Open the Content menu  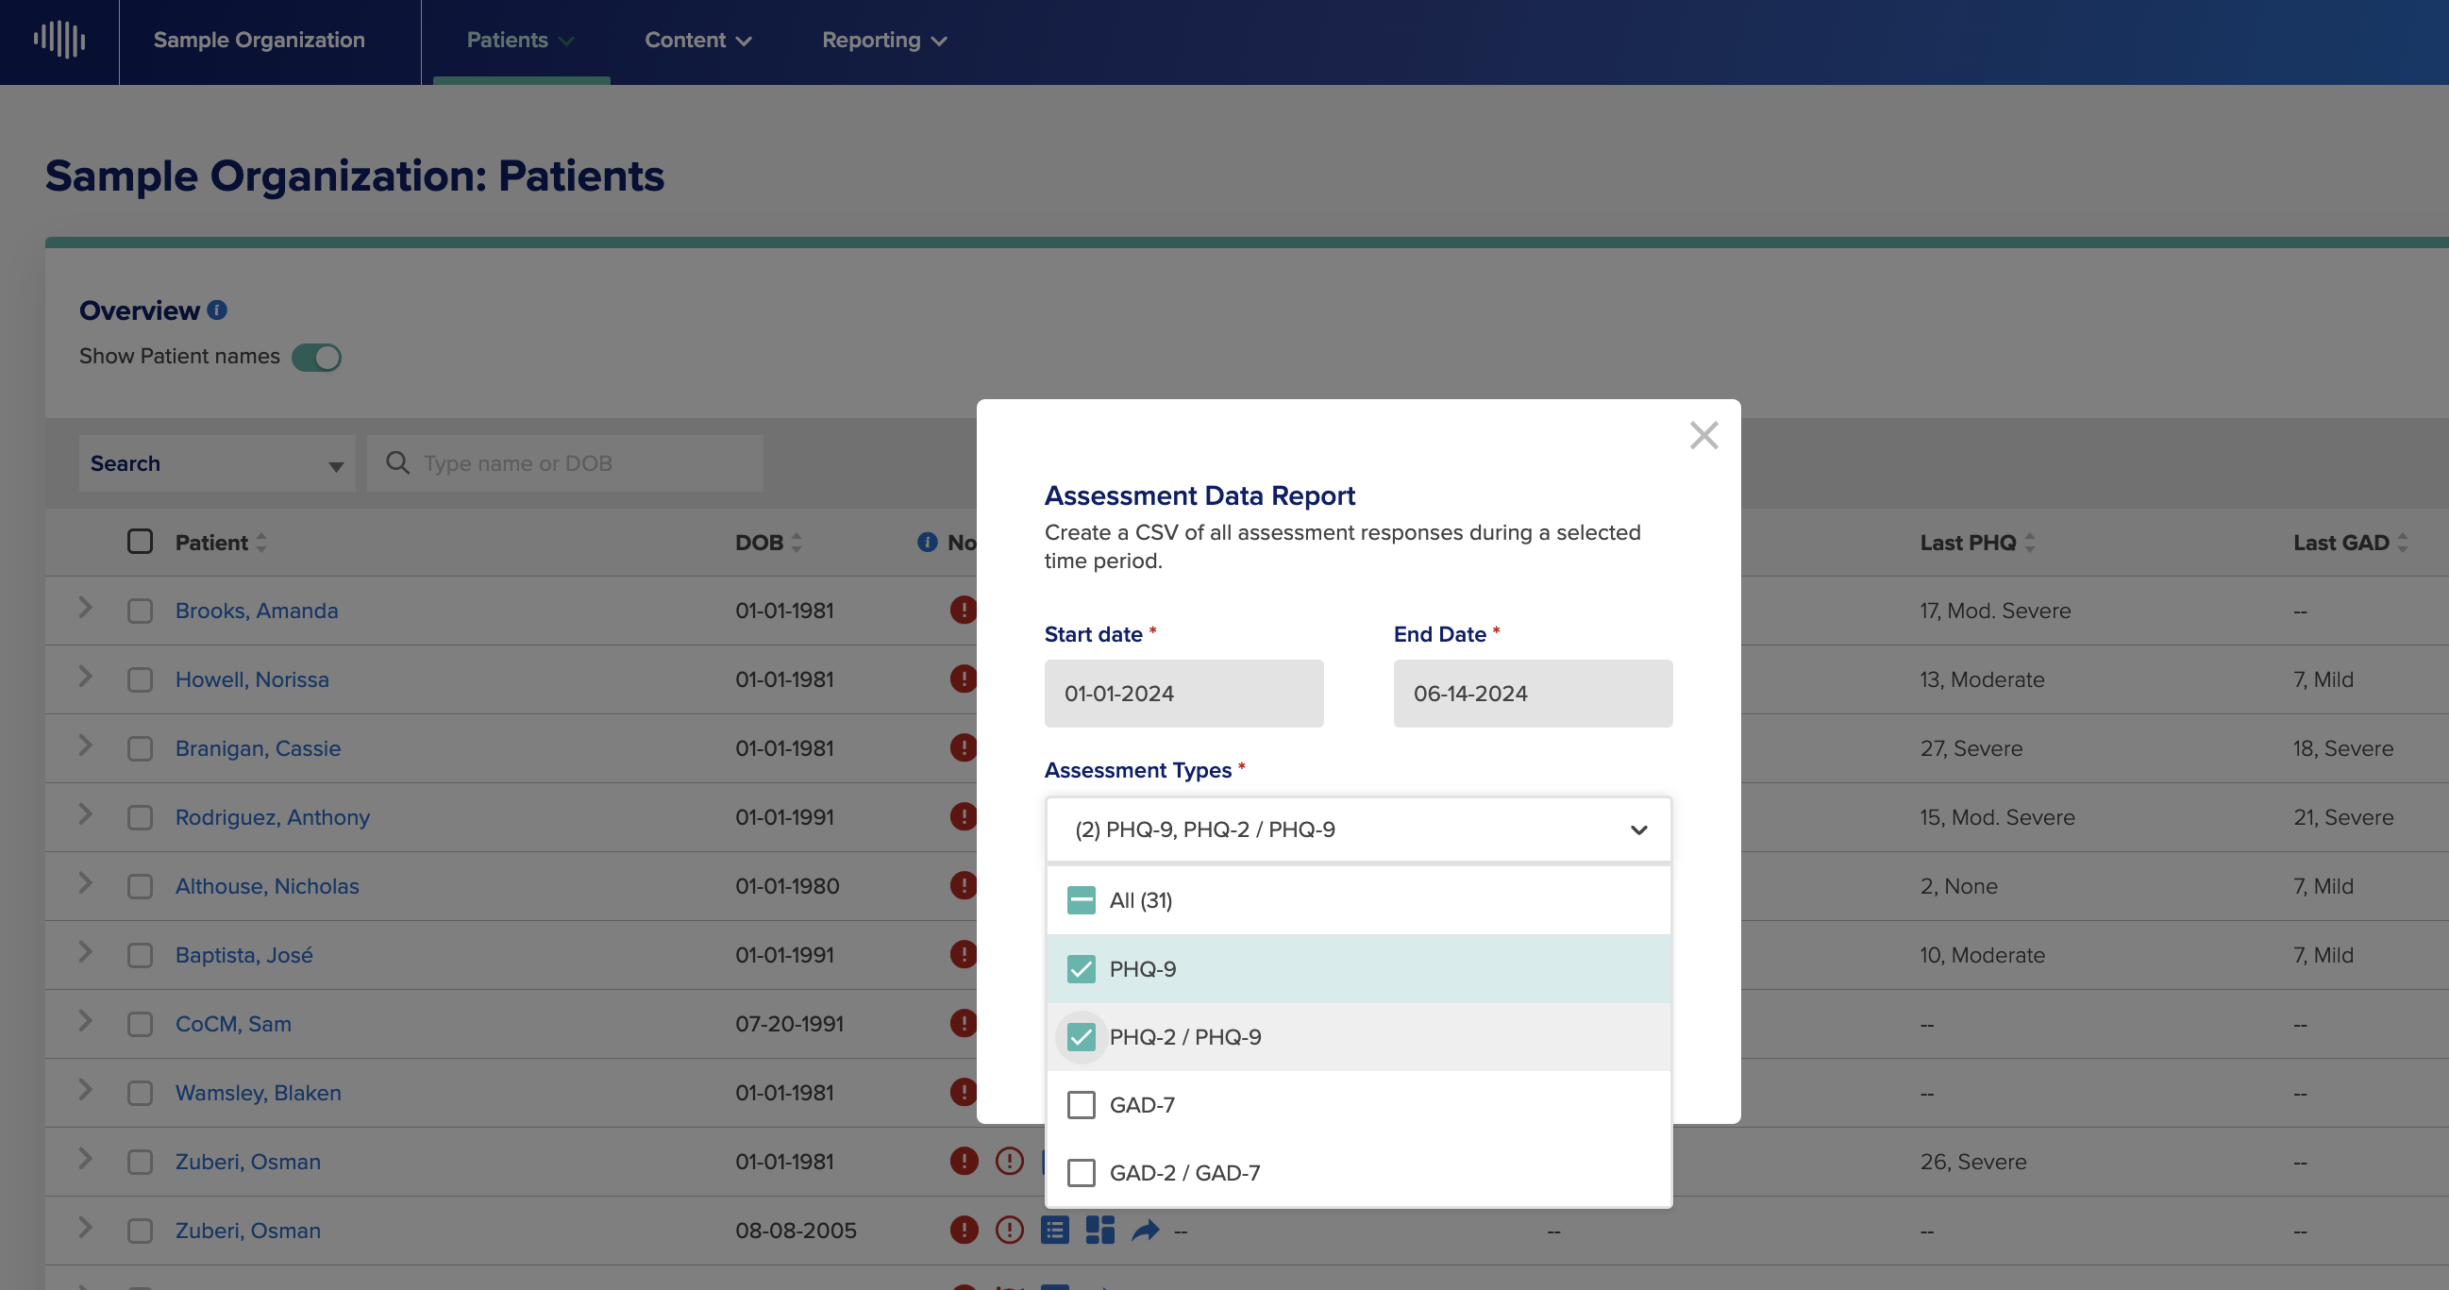pyautogui.click(x=698, y=40)
